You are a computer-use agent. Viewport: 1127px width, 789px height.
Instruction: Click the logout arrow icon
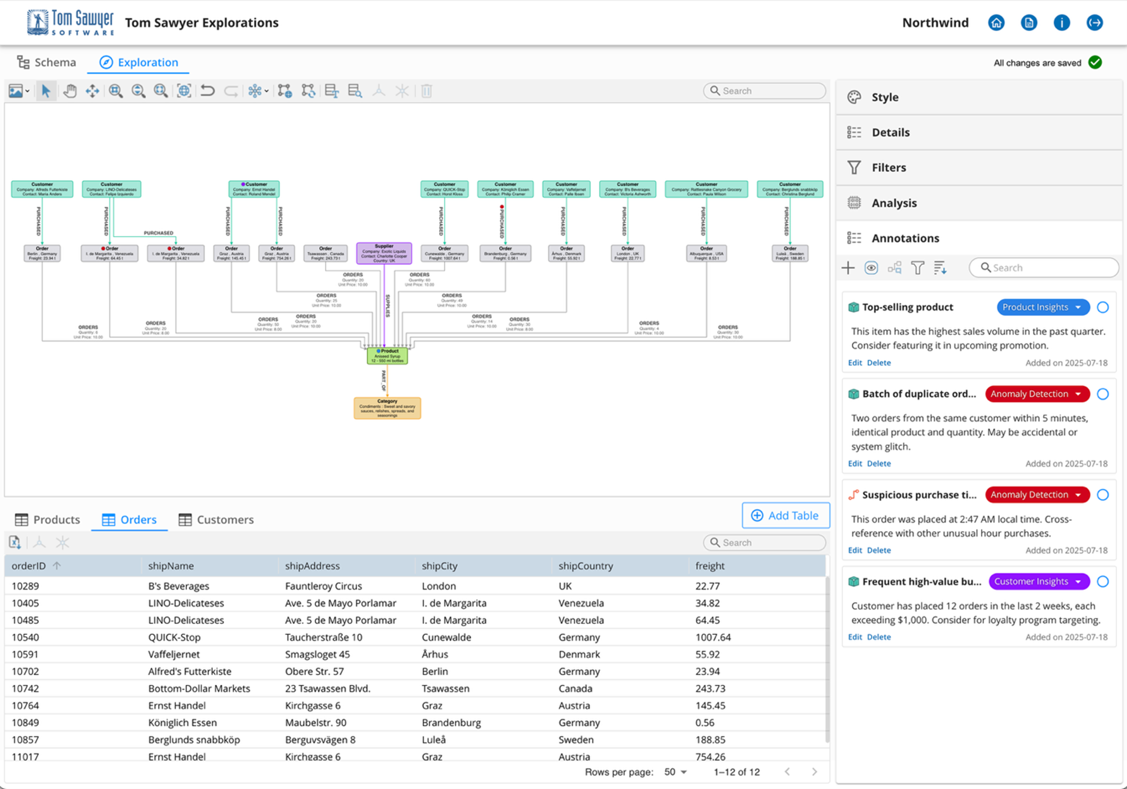coord(1094,23)
